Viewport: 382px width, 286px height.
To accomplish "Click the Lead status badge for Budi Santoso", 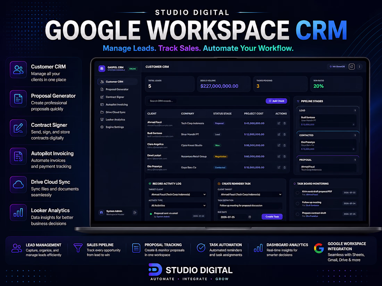I will 217,135.
